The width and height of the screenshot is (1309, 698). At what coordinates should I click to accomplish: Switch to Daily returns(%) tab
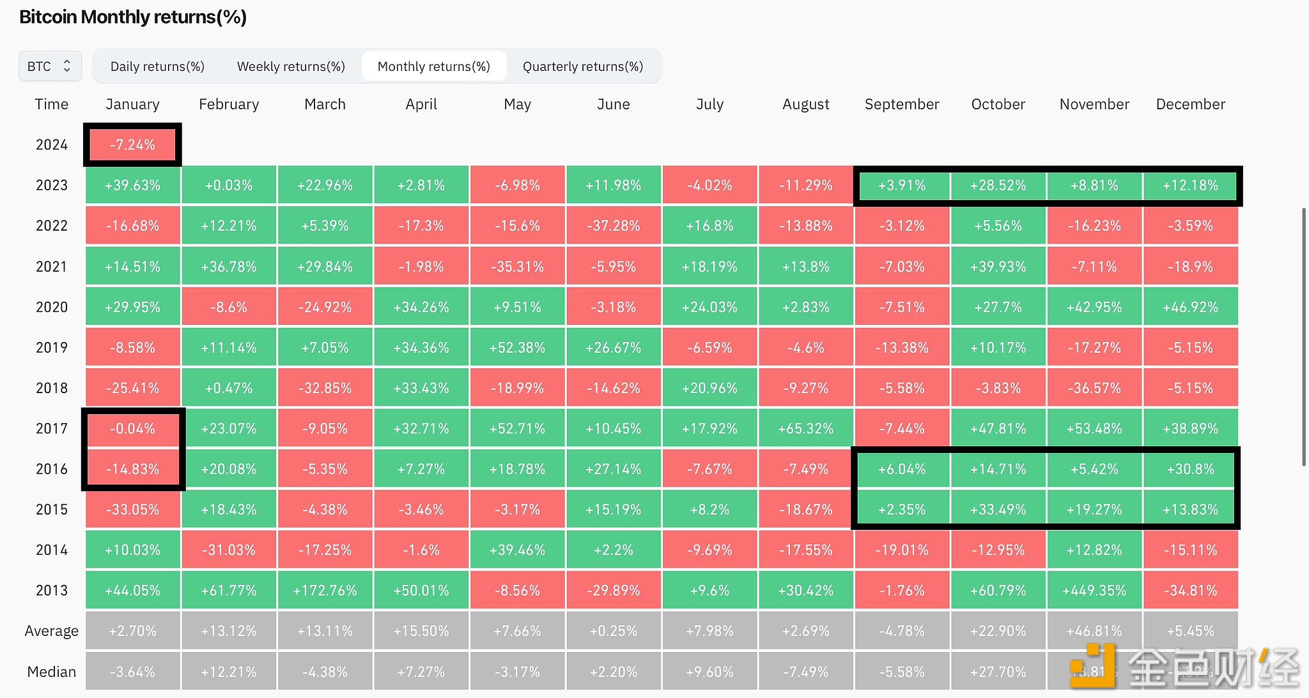coord(157,66)
